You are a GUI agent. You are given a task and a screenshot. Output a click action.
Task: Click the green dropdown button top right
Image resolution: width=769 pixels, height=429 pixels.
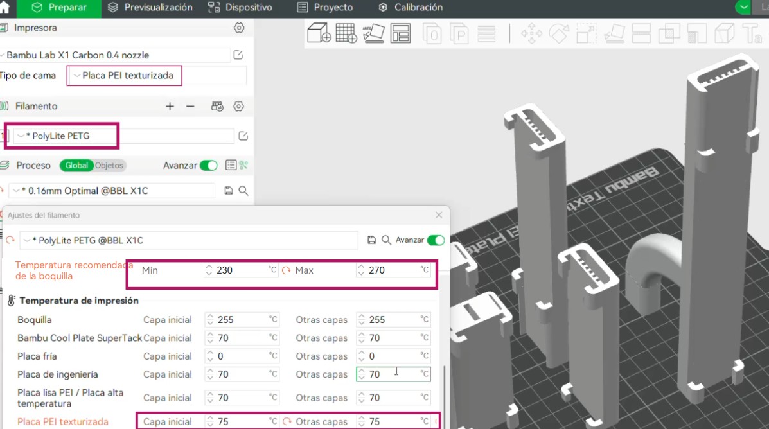click(x=743, y=7)
